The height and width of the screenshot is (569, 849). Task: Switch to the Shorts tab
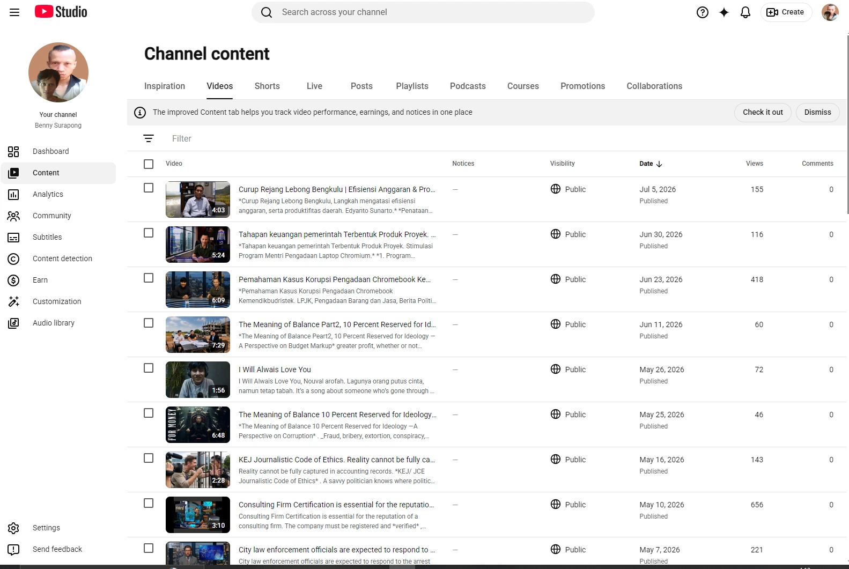267,86
